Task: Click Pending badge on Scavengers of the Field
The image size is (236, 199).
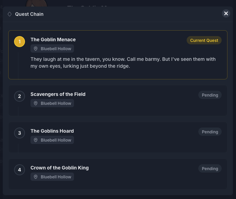Action: (210, 95)
